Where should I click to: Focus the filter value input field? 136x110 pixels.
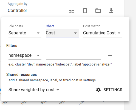pyautogui.click(x=73, y=55)
